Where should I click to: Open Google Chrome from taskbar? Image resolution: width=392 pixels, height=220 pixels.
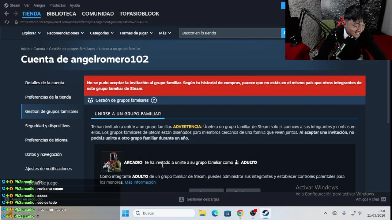pyautogui.click(x=240, y=213)
